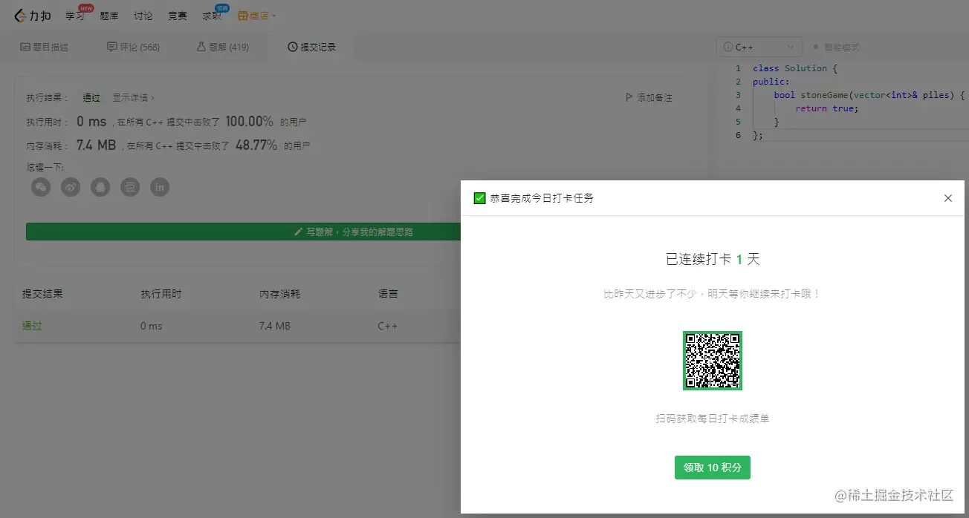Viewport: 969px width, 518px height.
Task: Share via the WeChat icon
Action: tap(41, 187)
